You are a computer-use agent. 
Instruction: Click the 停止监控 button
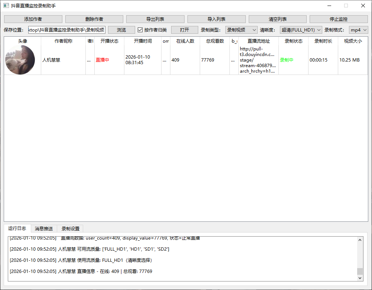point(339,19)
